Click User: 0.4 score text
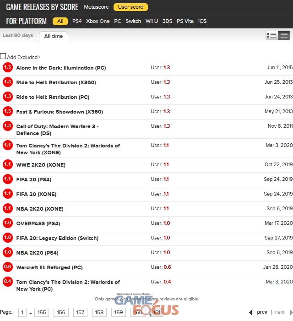Viewport: 293px width, 321px height. pos(161,282)
